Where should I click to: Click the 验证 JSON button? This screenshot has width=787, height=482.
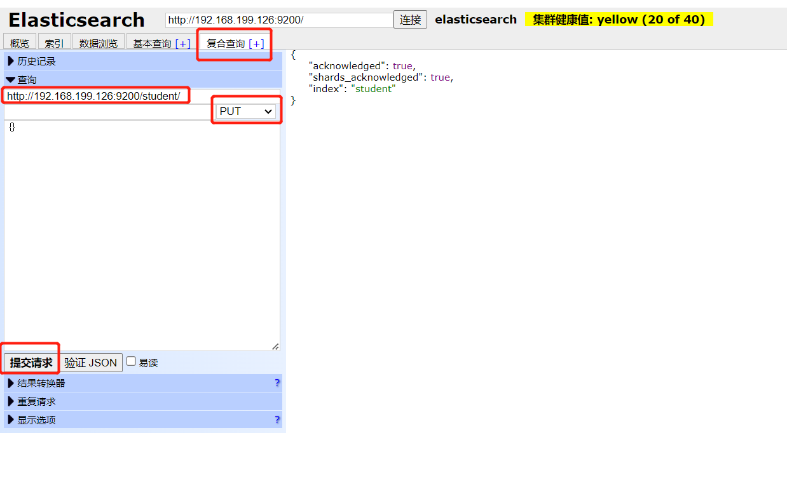91,363
